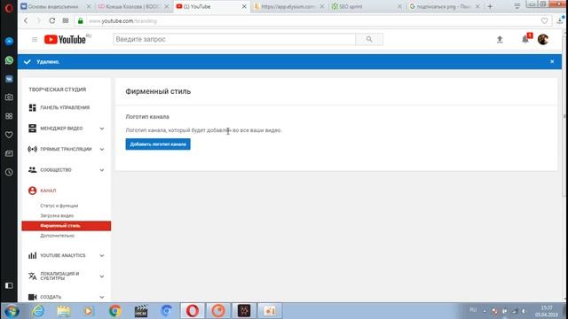Open "Статус и функции" link
The height and width of the screenshot is (319, 568).
(x=59, y=206)
